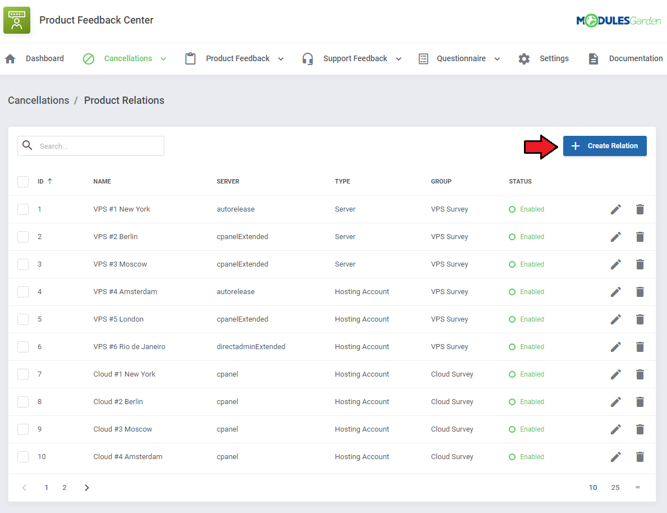The image size is (667, 513).
Task: Edit the VPS #6 Rio de Janeiro relation
Action: pos(615,347)
